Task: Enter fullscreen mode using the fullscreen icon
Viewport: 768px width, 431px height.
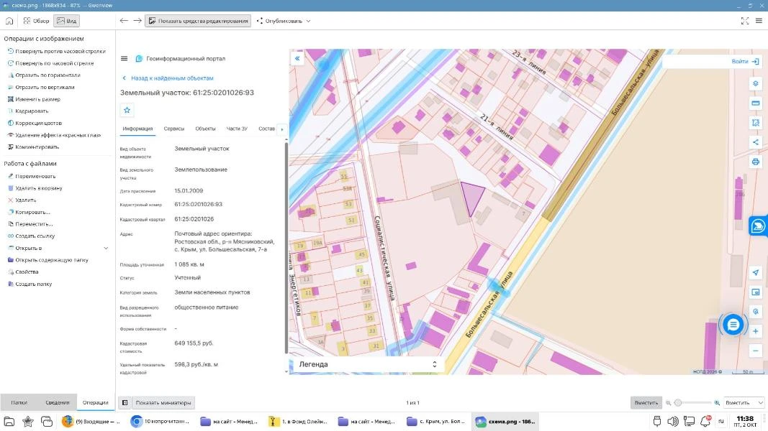Action: point(744,21)
